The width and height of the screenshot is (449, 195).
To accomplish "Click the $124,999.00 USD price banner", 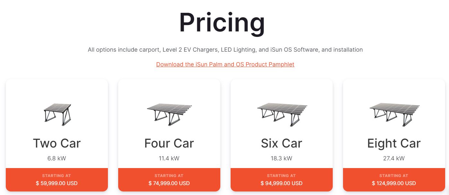I will point(394,183).
